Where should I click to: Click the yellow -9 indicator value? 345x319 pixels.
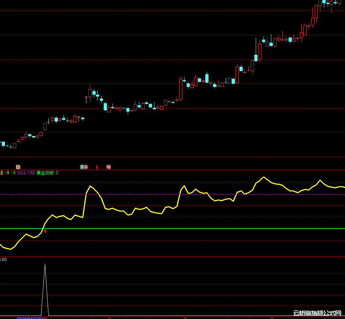click(x=7, y=173)
